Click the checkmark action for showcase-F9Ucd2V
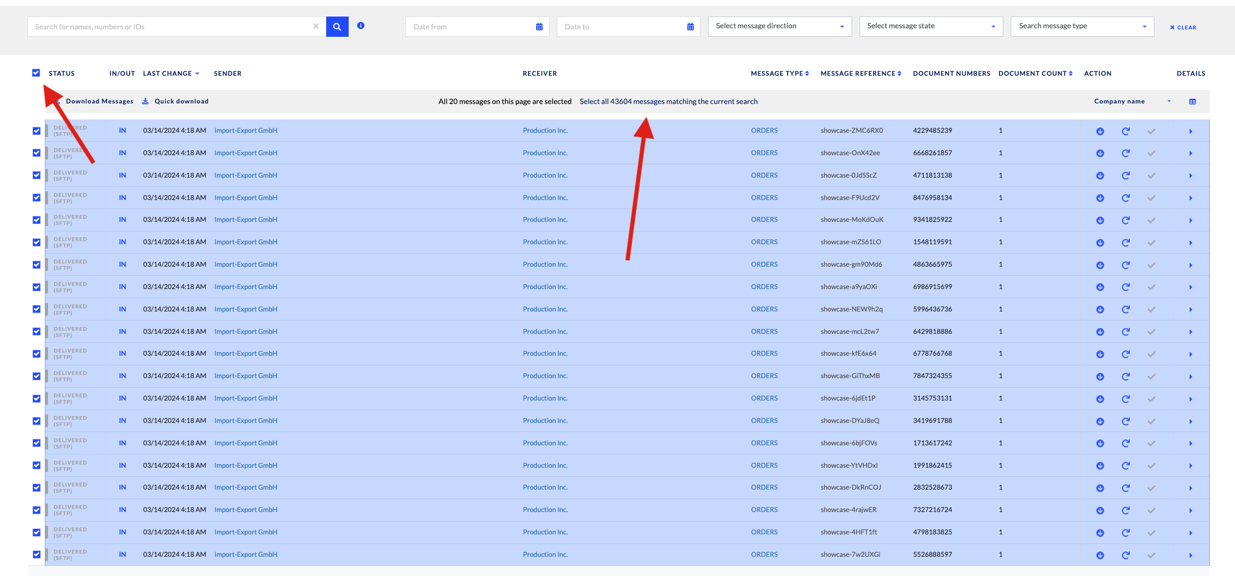This screenshot has height=576, width=1235. [1151, 198]
